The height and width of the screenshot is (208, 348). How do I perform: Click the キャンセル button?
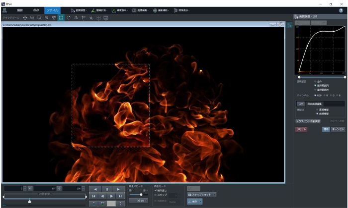click(338, 129)
